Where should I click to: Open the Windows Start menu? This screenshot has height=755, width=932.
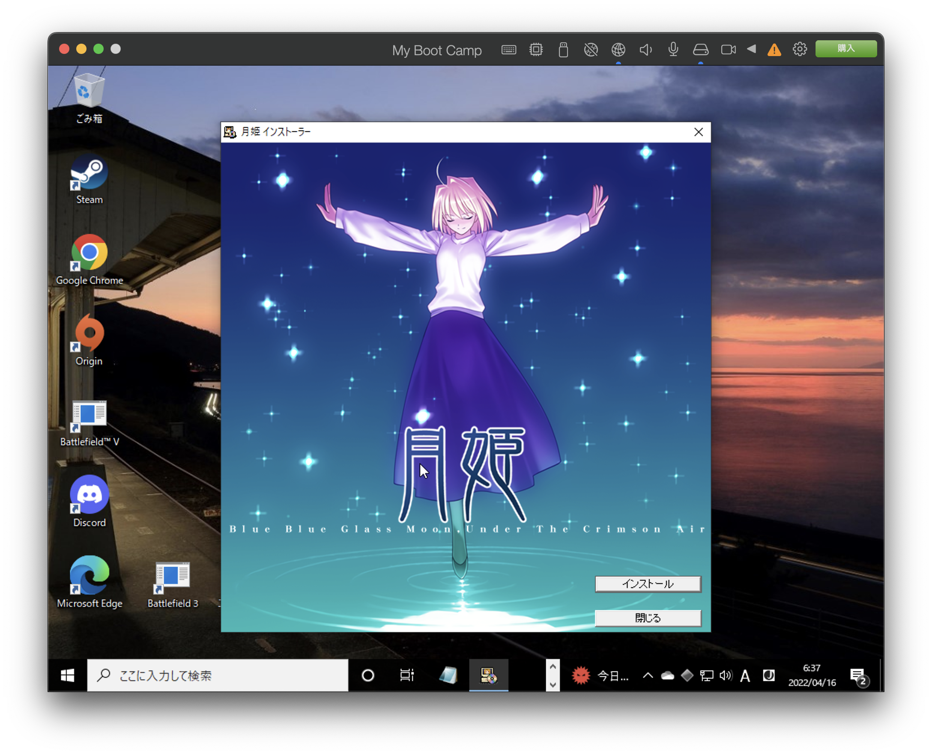67,675
